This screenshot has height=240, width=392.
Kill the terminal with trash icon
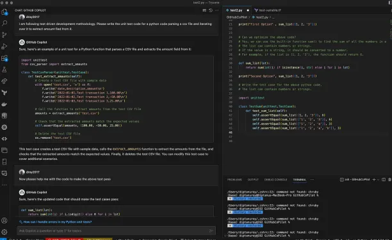click(389, 180)
